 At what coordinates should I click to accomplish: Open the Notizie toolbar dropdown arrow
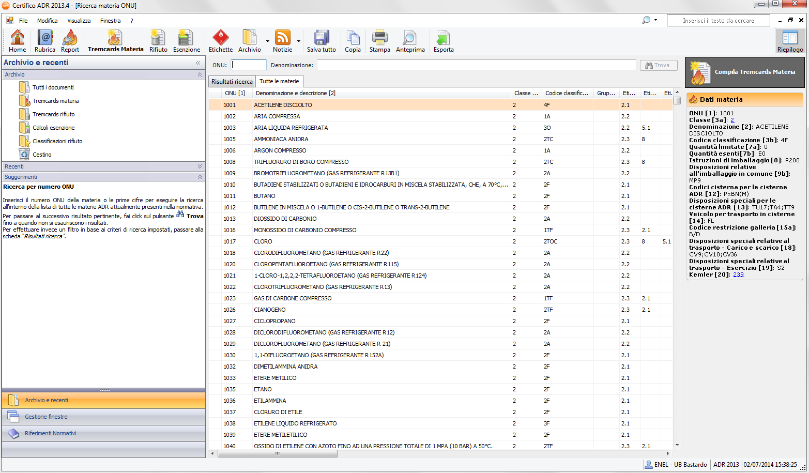click(299, 41)
